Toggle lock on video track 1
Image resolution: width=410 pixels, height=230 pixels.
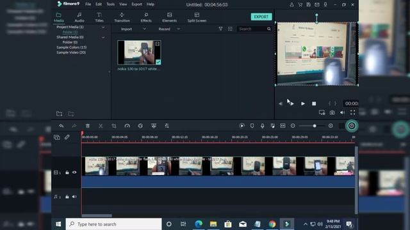[67, 172]
